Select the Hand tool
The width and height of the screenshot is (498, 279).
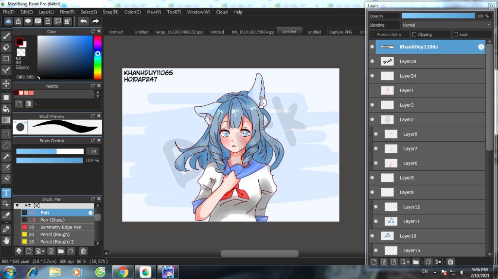(6, 241)
